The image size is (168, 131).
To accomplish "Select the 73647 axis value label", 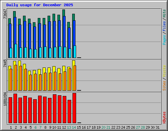I will point(5,14).
